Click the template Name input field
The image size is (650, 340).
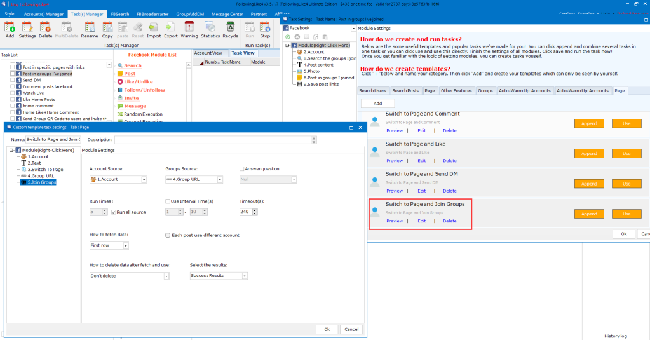pos(53,140)
